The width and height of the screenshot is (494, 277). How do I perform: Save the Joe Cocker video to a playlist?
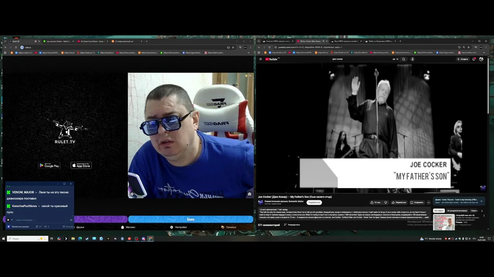[417, 202]
